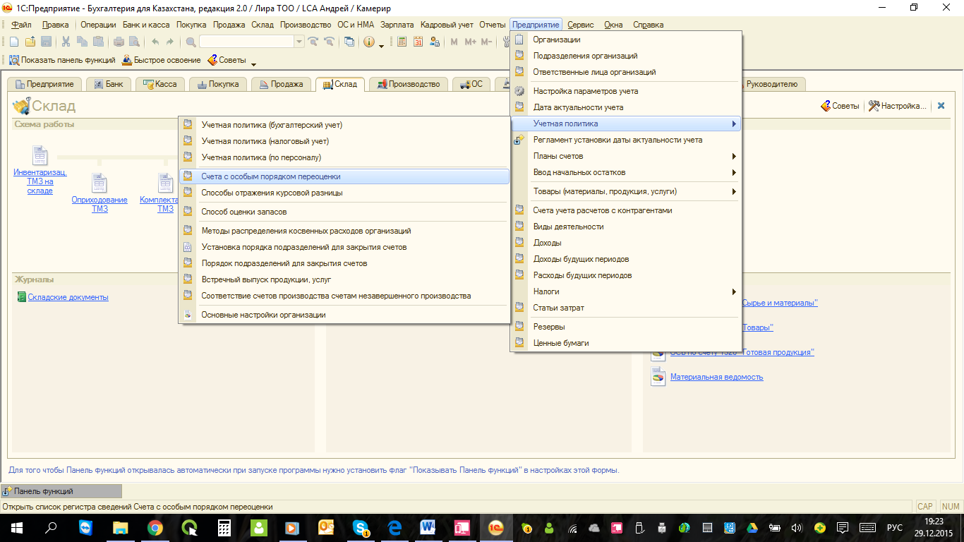Viewport: 964px width, 542px height.
Task: Open the Файл menu
Action: point(22,25)
